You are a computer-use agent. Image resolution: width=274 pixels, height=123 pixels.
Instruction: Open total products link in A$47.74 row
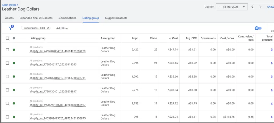click(x=272, y=50)
